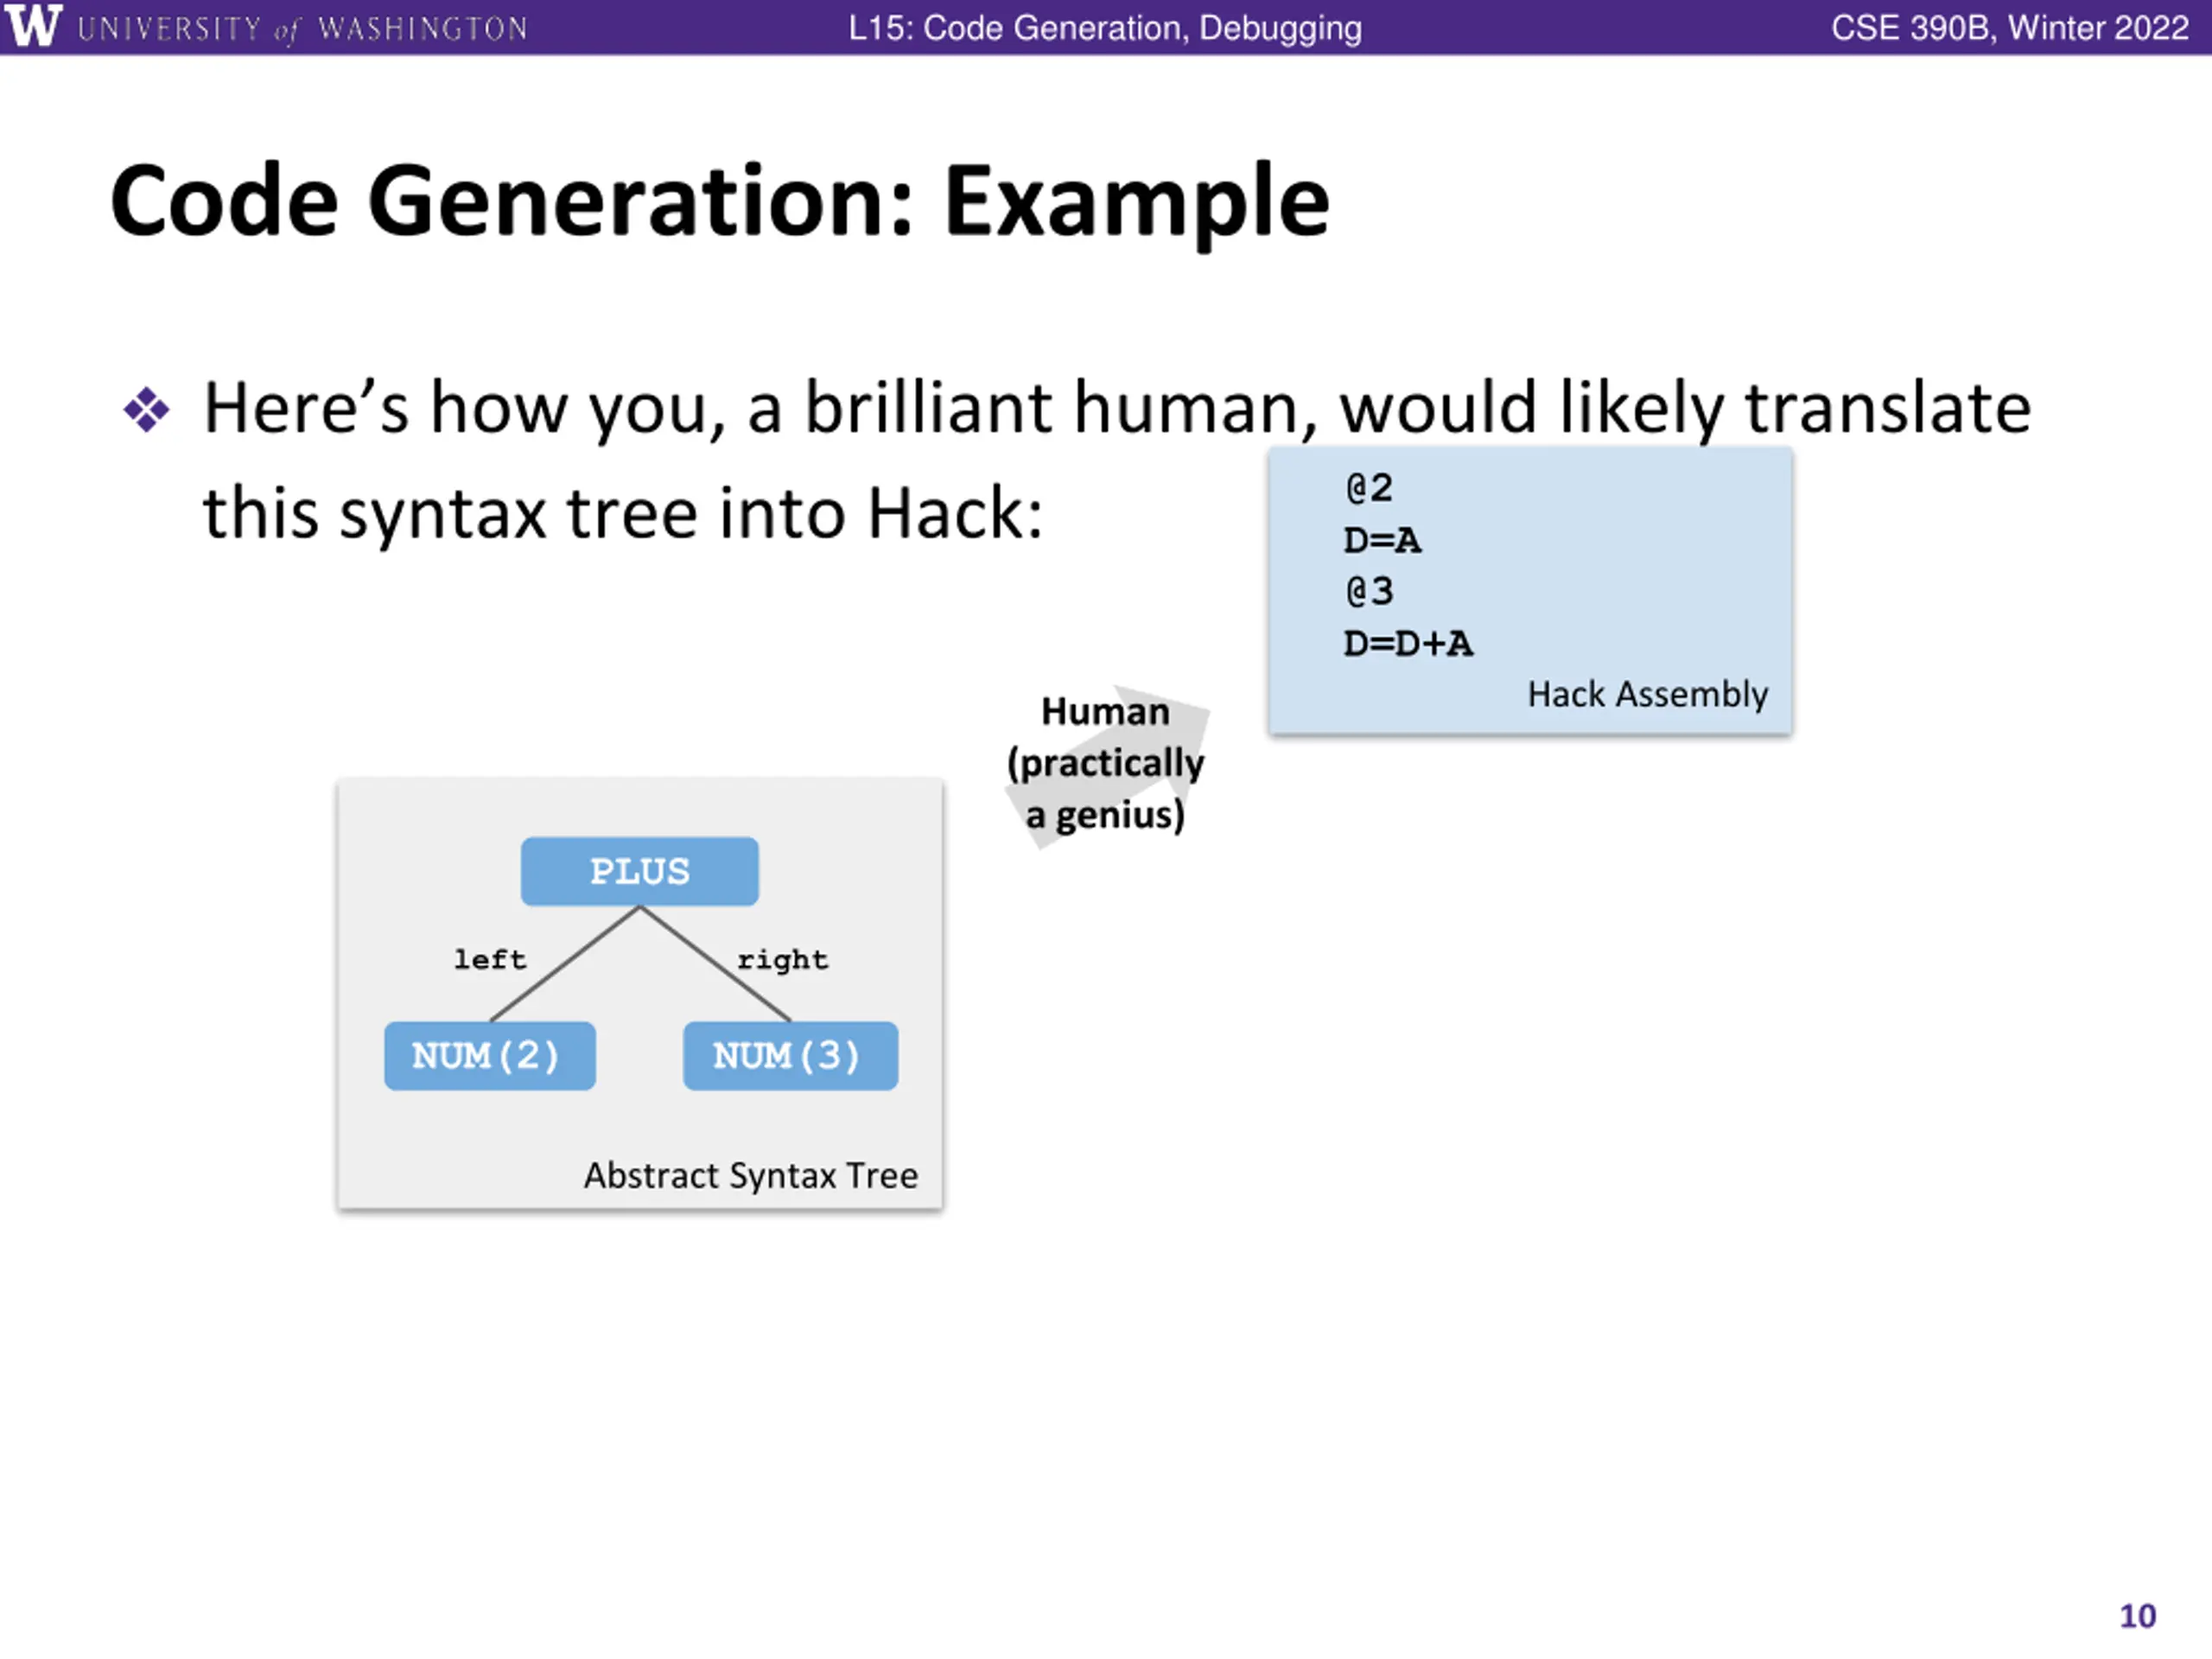This screenshot has width=2212, height=1659.
Task: Click the 'right' edge label
Action: (x=783, y=961)
